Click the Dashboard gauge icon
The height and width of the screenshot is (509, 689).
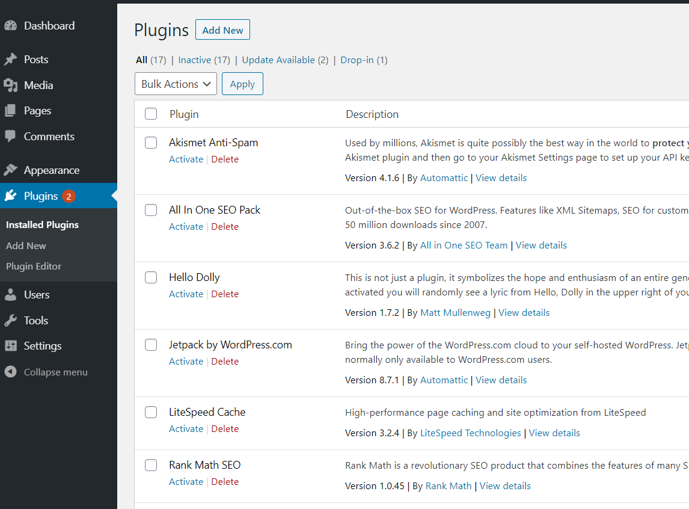point(11,26)
